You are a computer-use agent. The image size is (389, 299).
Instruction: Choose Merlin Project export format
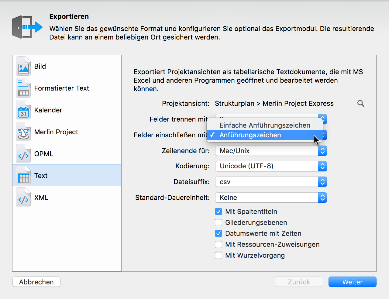pyautogui.click(x=67, y=132)
